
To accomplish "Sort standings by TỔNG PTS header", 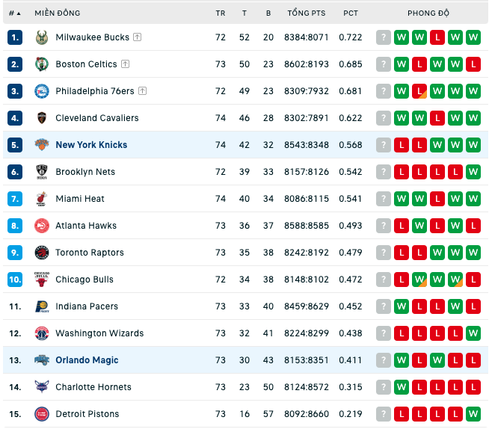I will click(307, 13).
